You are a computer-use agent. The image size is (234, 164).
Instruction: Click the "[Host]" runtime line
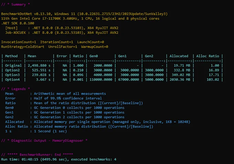(62, 28)
